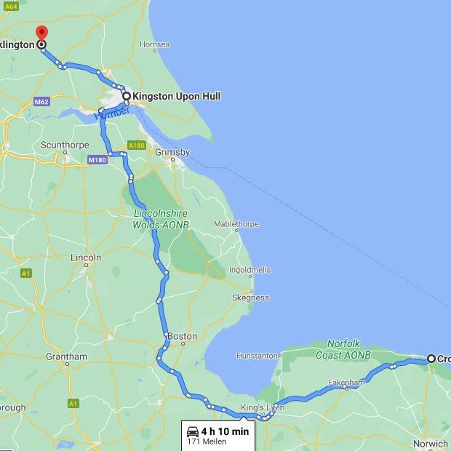The image size is (451, 451).
Task: Select the Kingston Upon Hull waypoint circle
Action: 127,96
